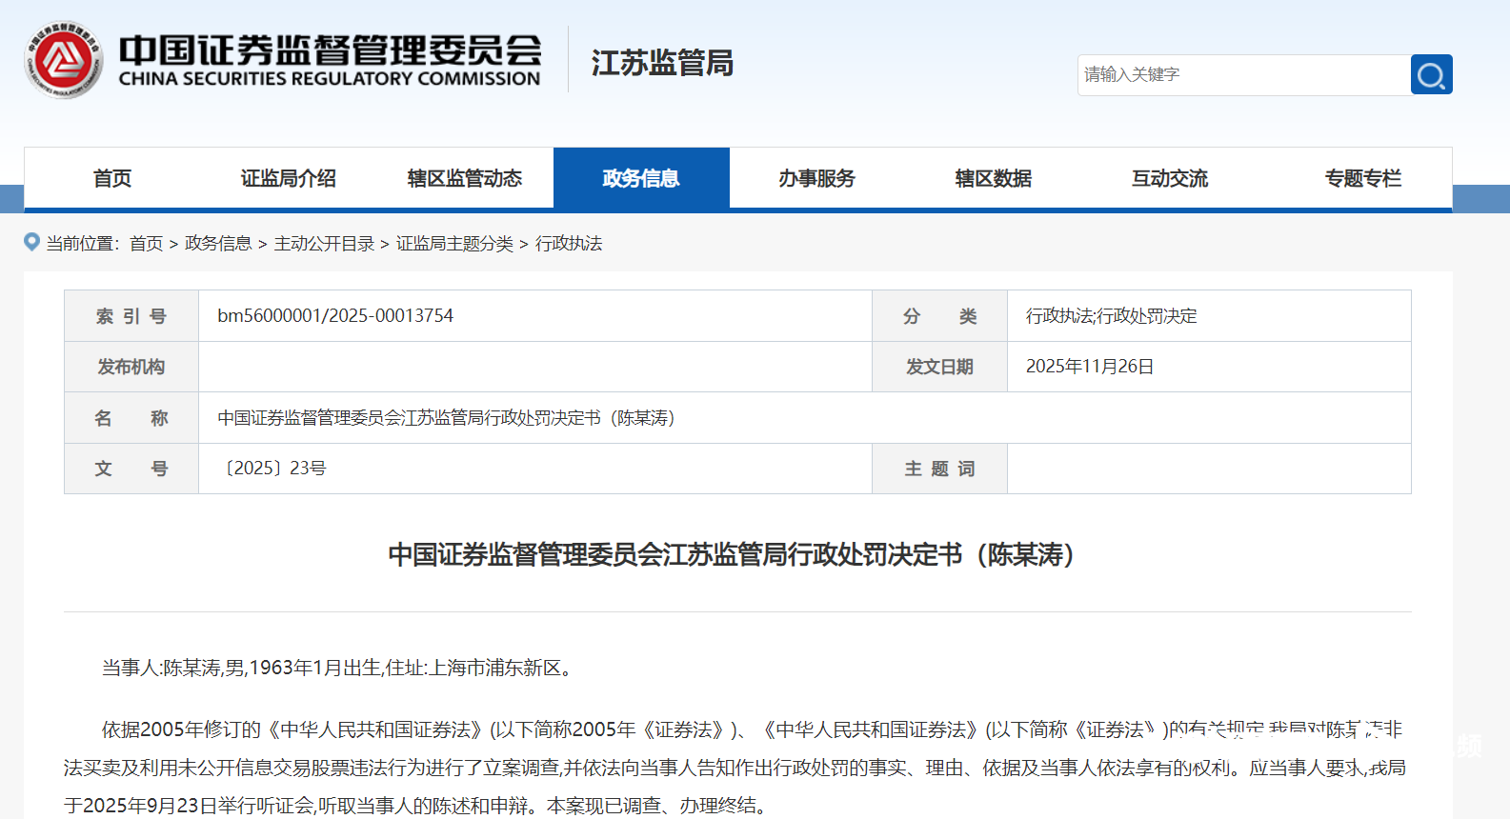Open 证监局主题分类 breadcrumb link
The image size is (1510, 819).
[454, 244]
